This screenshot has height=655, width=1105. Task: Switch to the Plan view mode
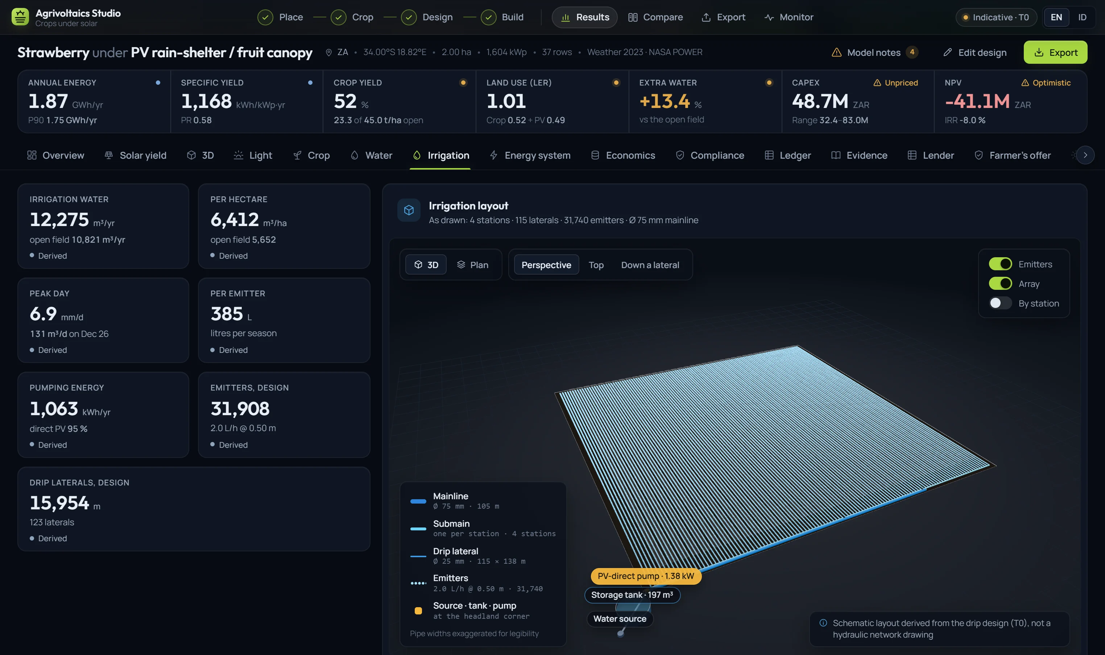[x=472, y=265]
